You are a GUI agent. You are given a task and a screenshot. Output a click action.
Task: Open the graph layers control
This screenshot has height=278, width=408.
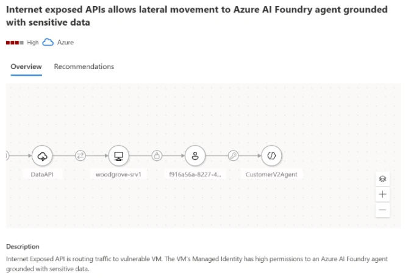click(x=382, y=179)
